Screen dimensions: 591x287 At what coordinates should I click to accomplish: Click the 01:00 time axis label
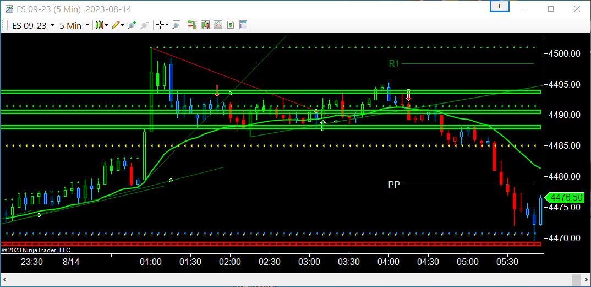pyautogui.click(x=151, y=262)
